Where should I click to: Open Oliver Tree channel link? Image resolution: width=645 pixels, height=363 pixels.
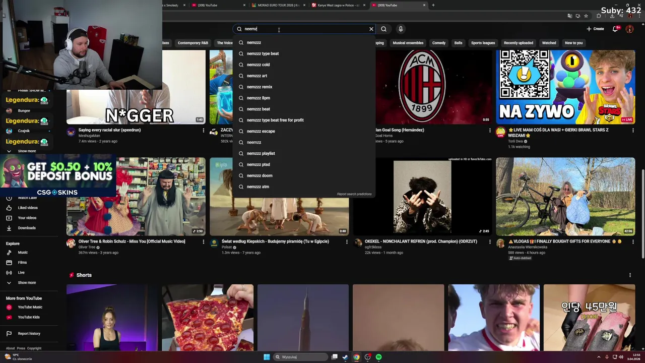click(x=87, y=248)
